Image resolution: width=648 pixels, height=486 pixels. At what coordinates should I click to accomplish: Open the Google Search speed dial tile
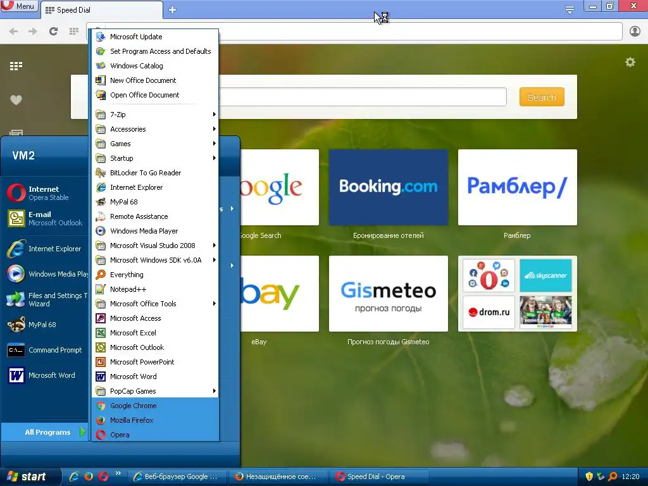coord(280,187)
